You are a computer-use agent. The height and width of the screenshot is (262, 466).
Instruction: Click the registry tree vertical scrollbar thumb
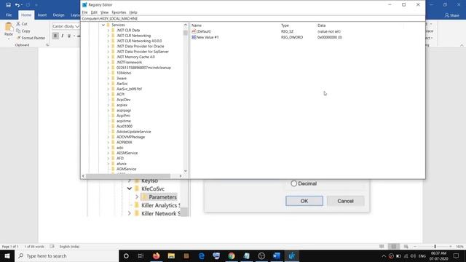click(186, 33)
